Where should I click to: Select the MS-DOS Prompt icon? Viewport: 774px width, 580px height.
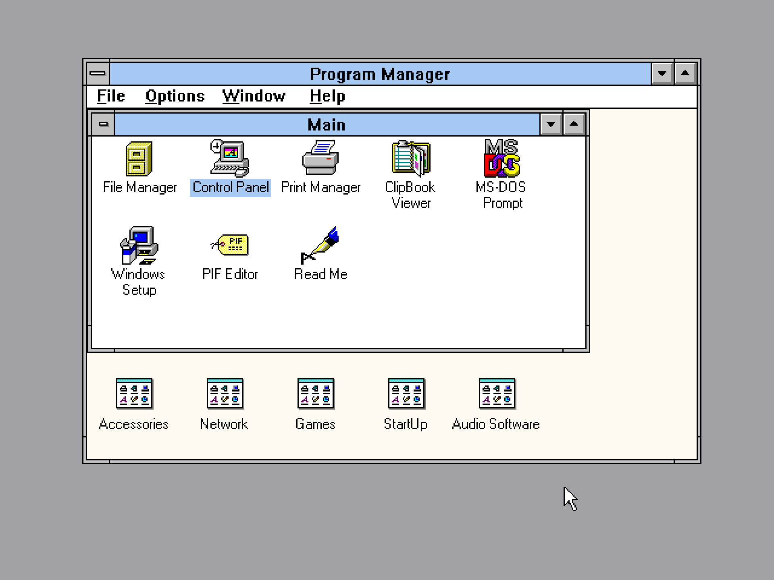(x=502, y=158)
